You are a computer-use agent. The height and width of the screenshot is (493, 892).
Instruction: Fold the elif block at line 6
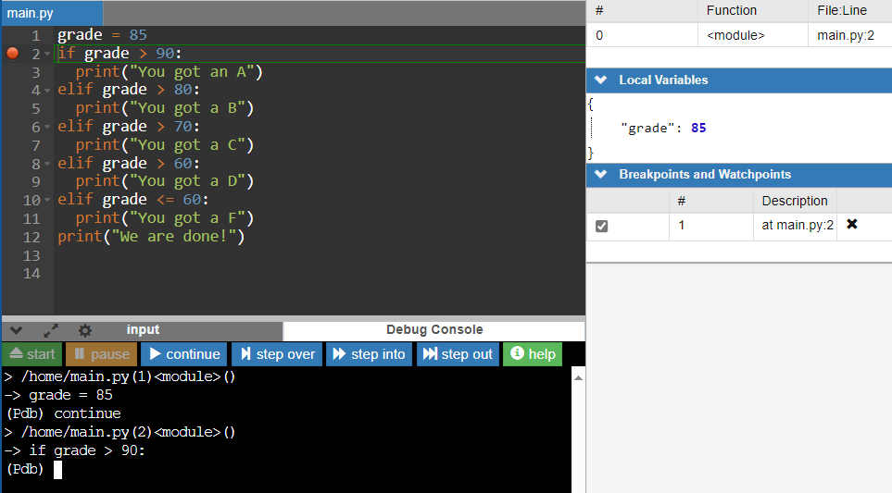click(47, 127)
